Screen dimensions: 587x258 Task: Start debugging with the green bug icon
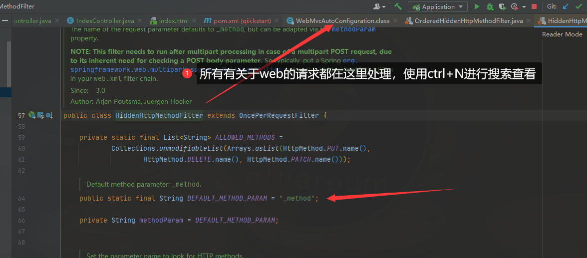(x=490, y=6)
